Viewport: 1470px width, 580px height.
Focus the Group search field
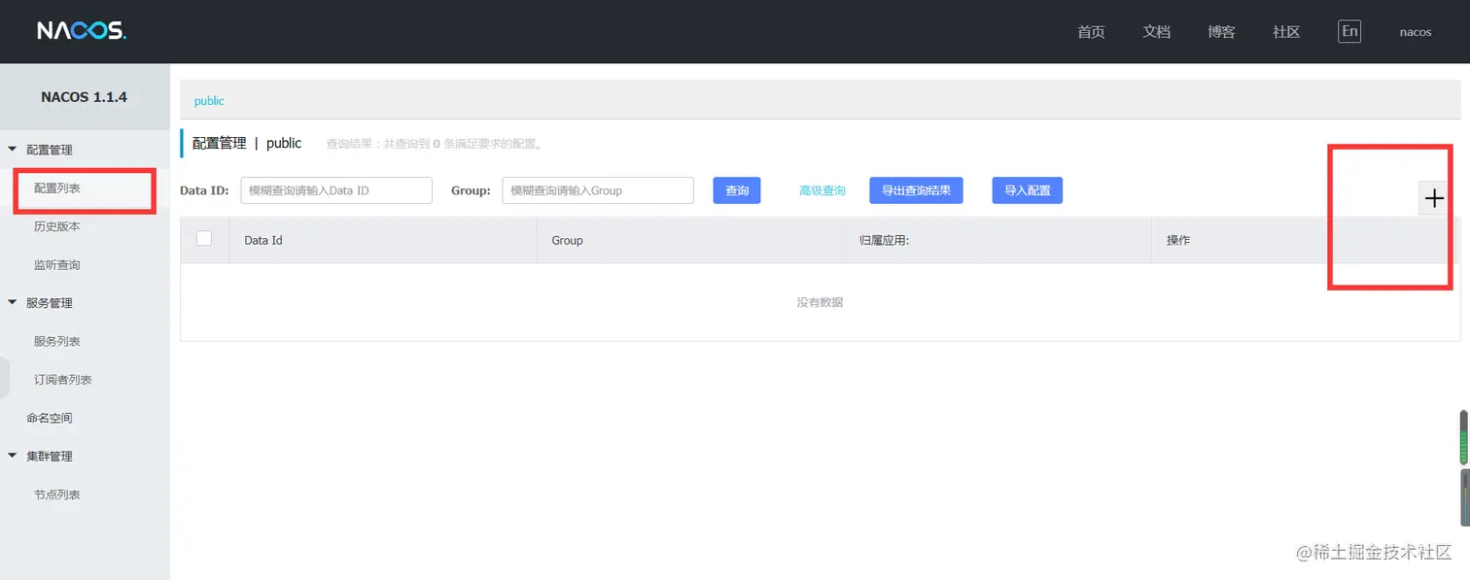[598, 190]
